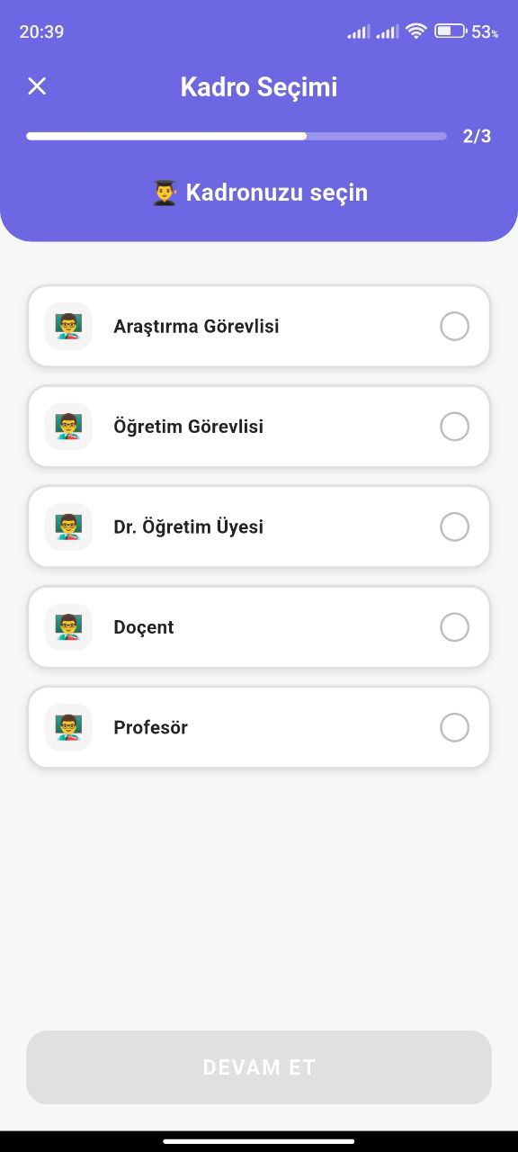Image resolution: width=518 pixels, height=1152 pixels.
Task: Tap the Wi-Fi icon in the status bar
Action: (x=415, y=31)
